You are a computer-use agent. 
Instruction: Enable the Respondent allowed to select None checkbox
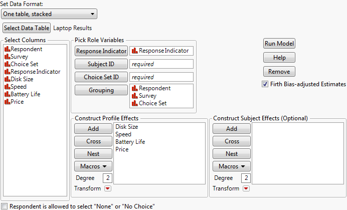pos(5,206)
